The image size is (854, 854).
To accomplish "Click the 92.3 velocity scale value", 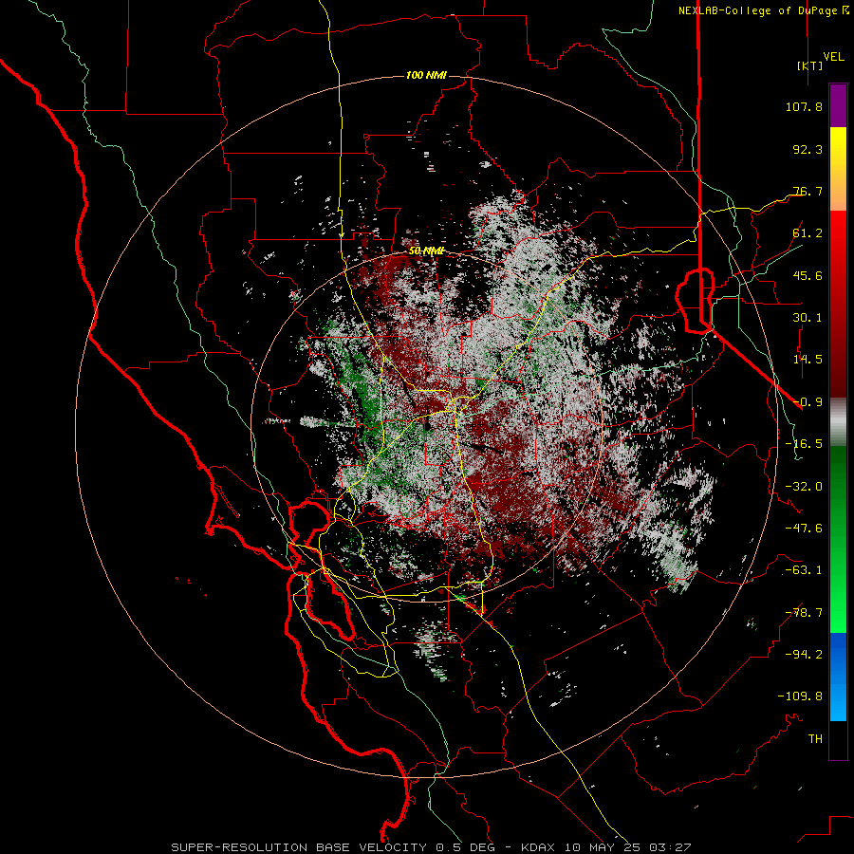I will 808,149.
